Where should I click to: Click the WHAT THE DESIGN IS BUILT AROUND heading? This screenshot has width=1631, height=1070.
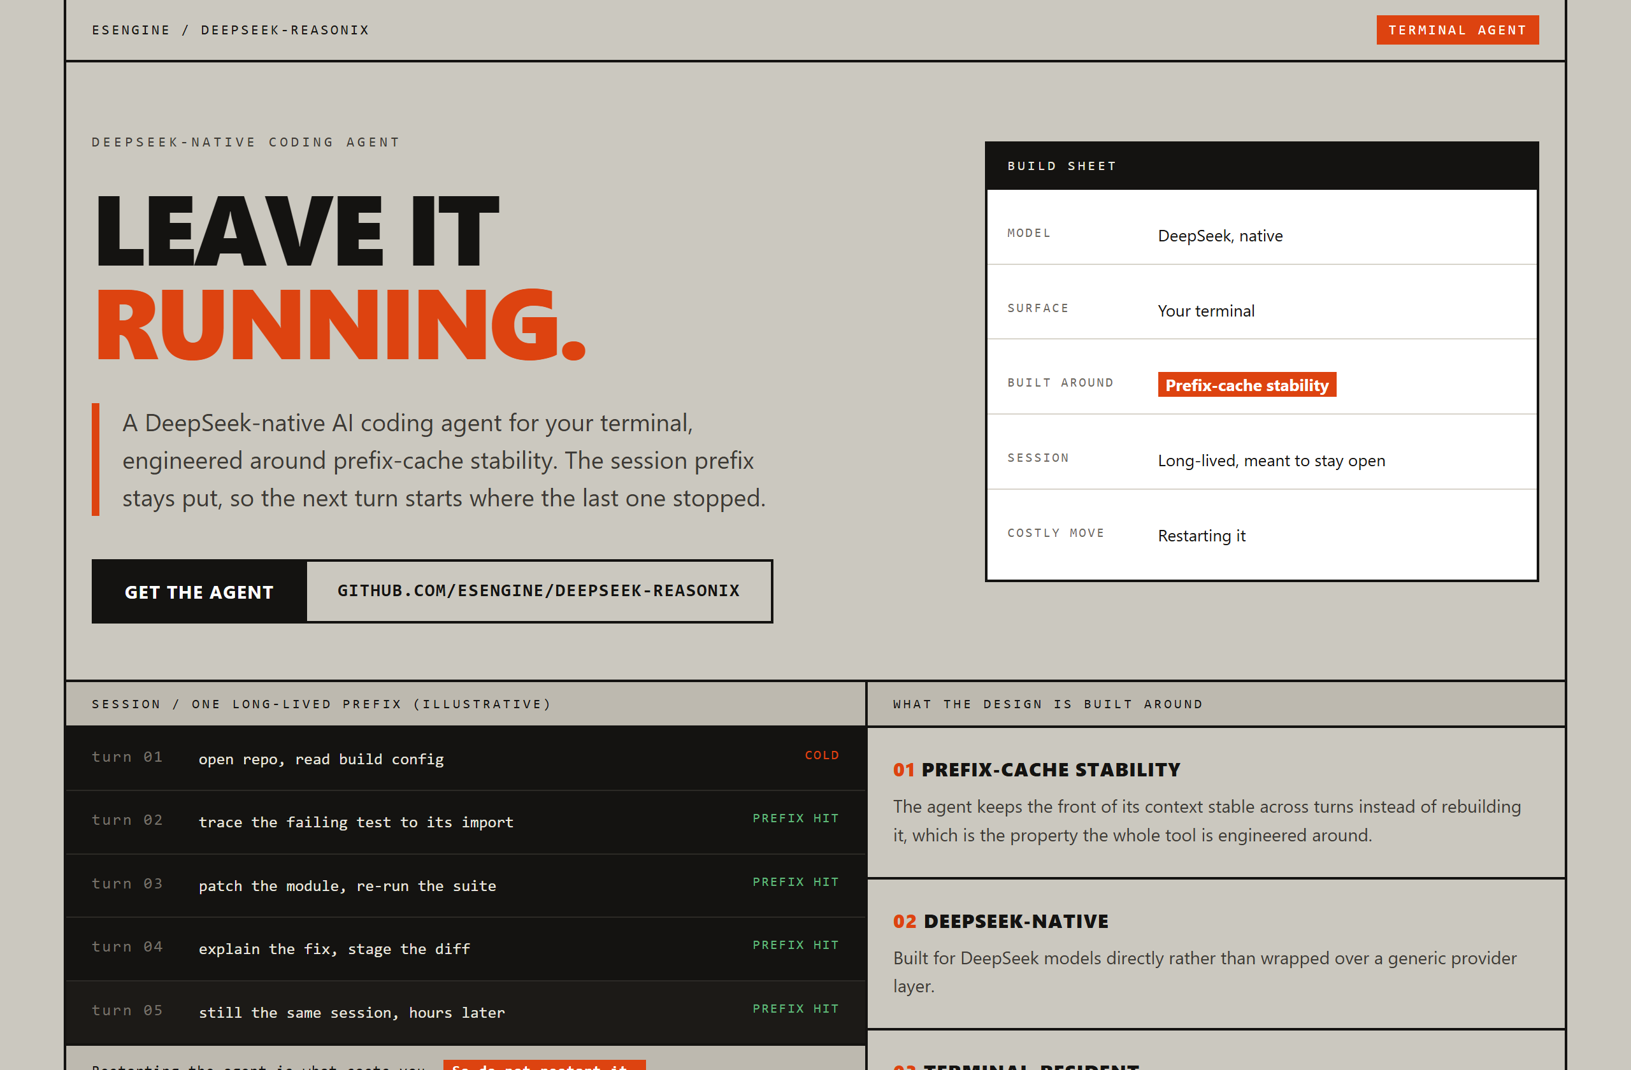1048,704
